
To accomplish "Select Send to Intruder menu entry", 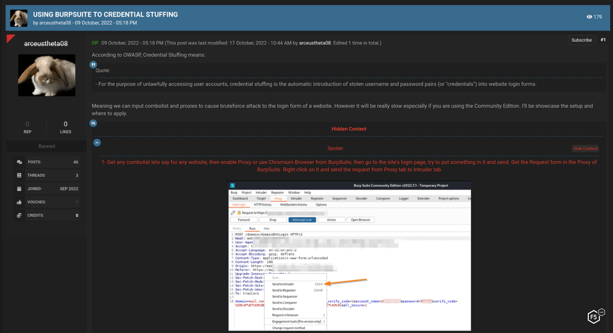I will [x=283, y=284].
